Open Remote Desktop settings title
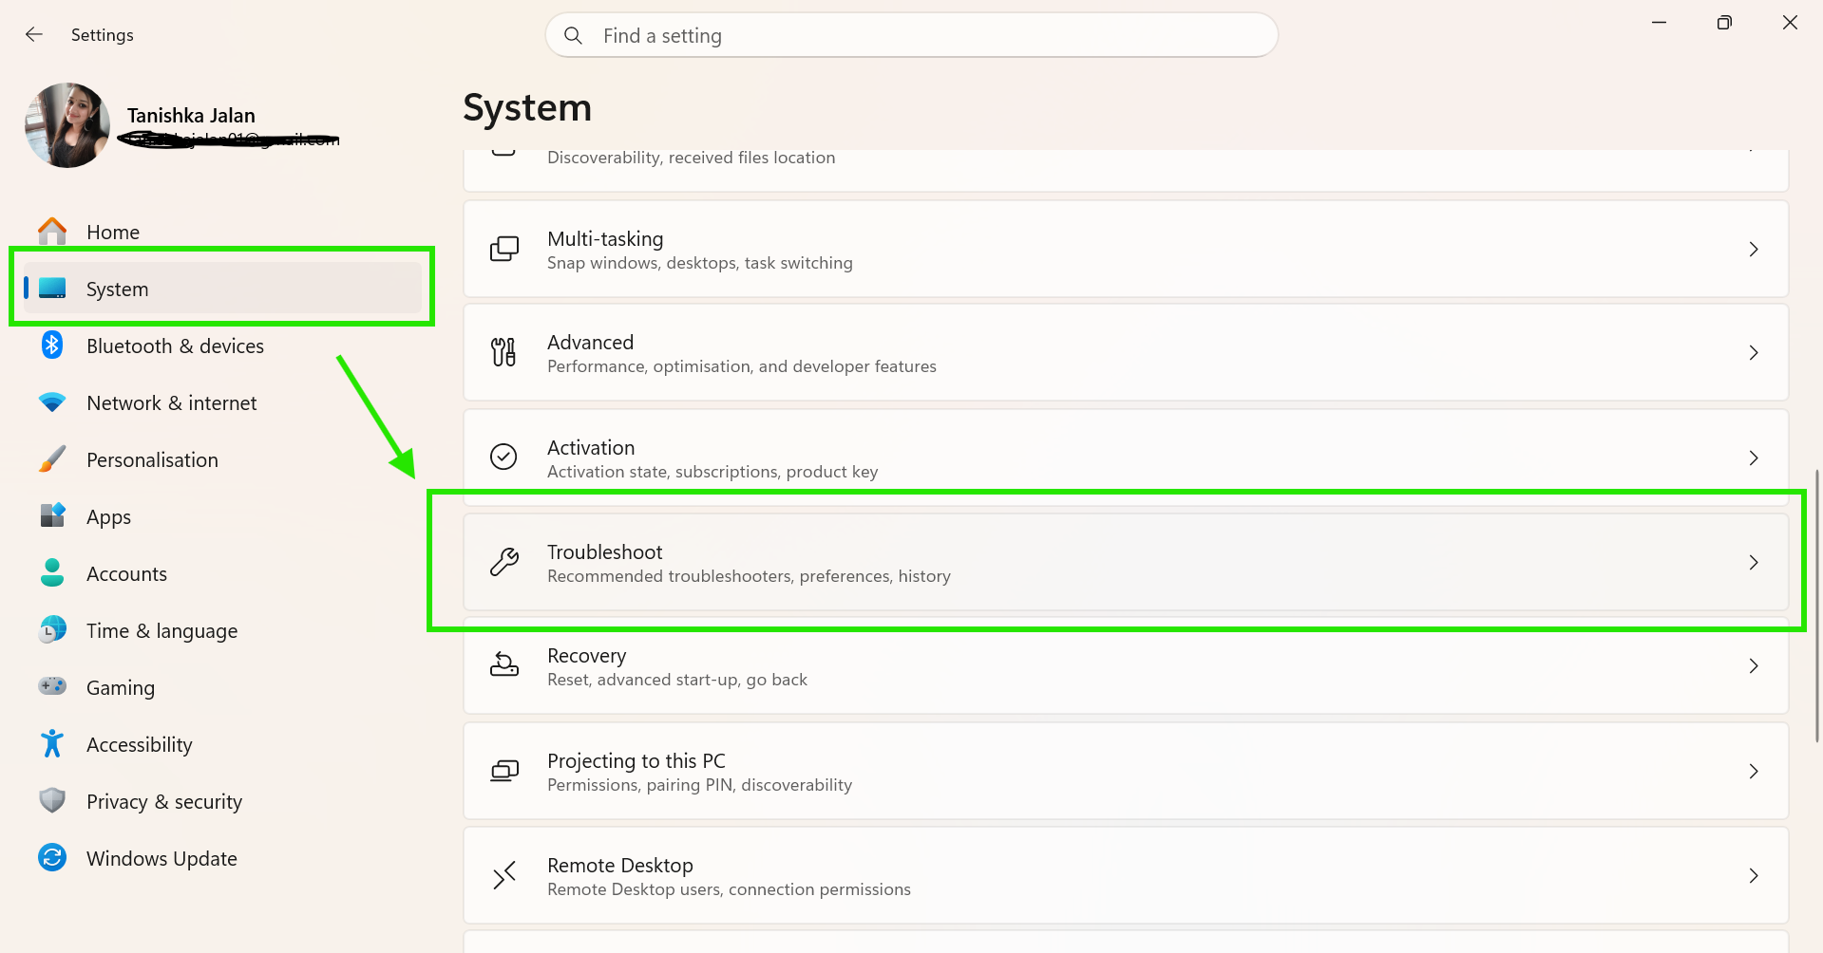This screenshot has height=953, width=1823. (x=619, y=866)
